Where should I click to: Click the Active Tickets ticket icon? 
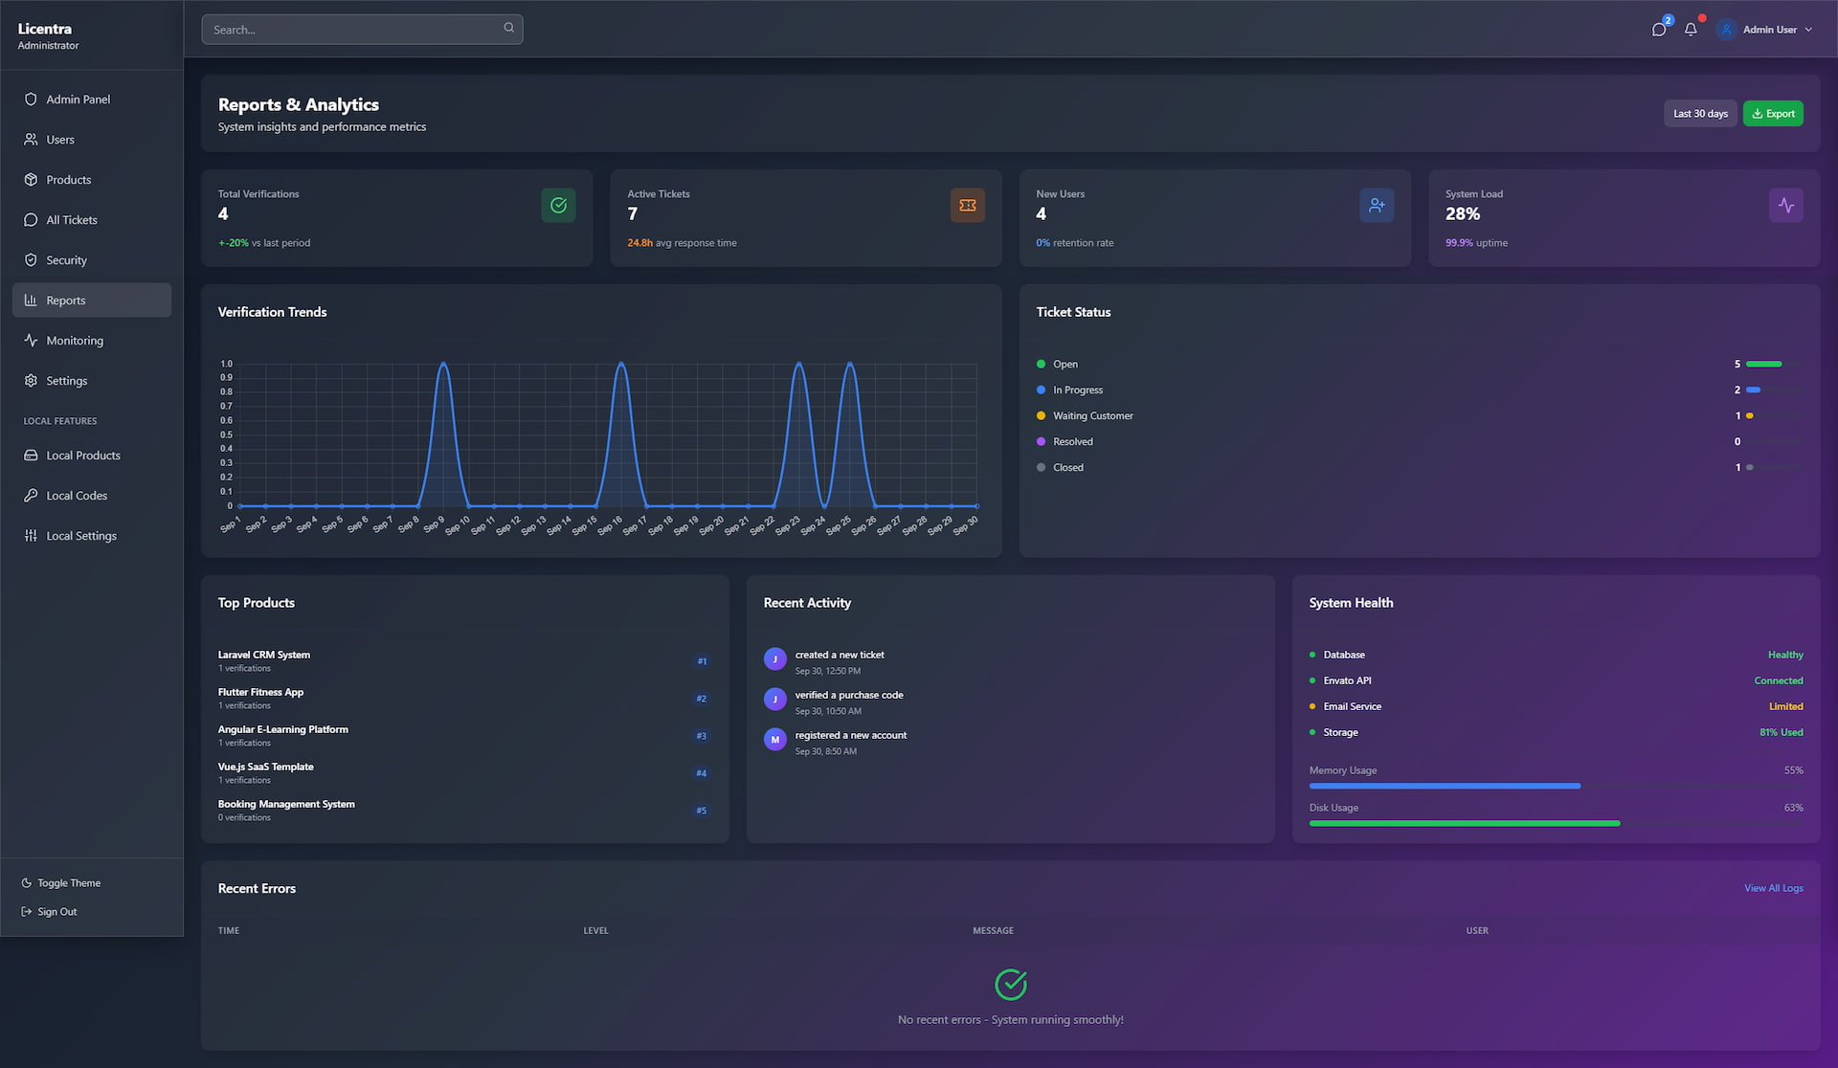click(967, 205)
